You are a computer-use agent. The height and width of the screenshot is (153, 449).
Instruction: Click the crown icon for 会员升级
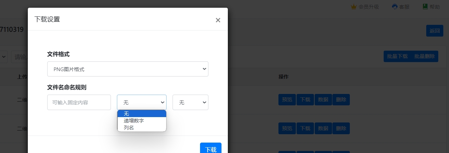point(354,7)
